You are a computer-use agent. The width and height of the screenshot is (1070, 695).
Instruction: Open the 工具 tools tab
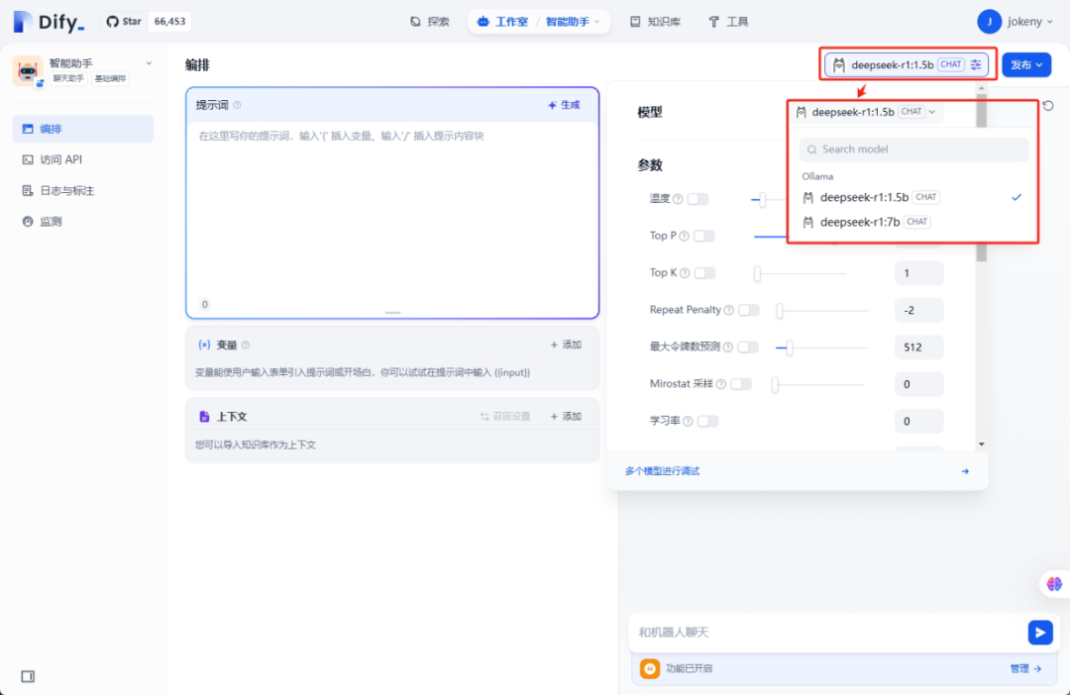click(x=728, y=22)
